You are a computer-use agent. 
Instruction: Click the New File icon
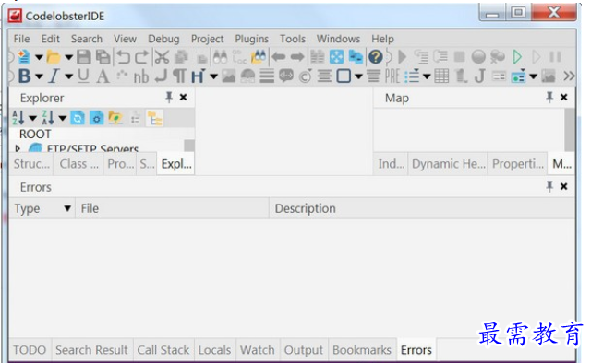pos(24,57)
